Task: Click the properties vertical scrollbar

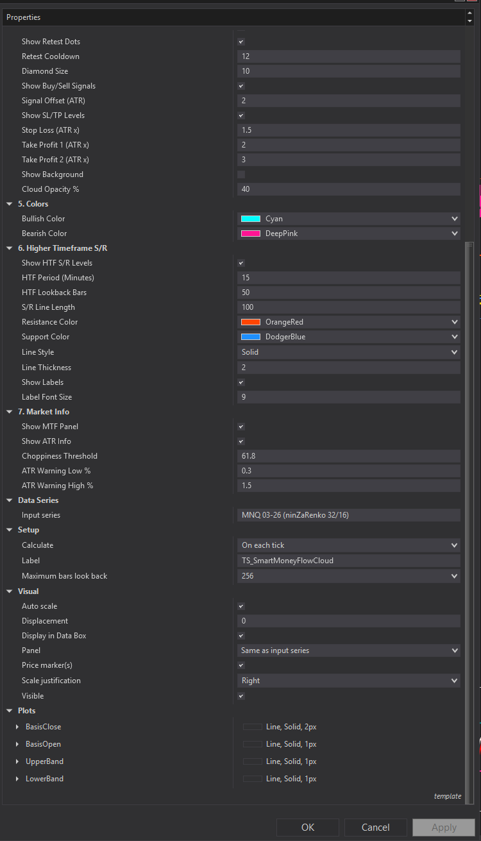Action: coord(469,522)
